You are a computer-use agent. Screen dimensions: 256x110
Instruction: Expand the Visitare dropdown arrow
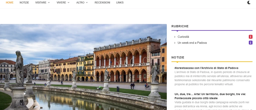(x=49, y=2)
